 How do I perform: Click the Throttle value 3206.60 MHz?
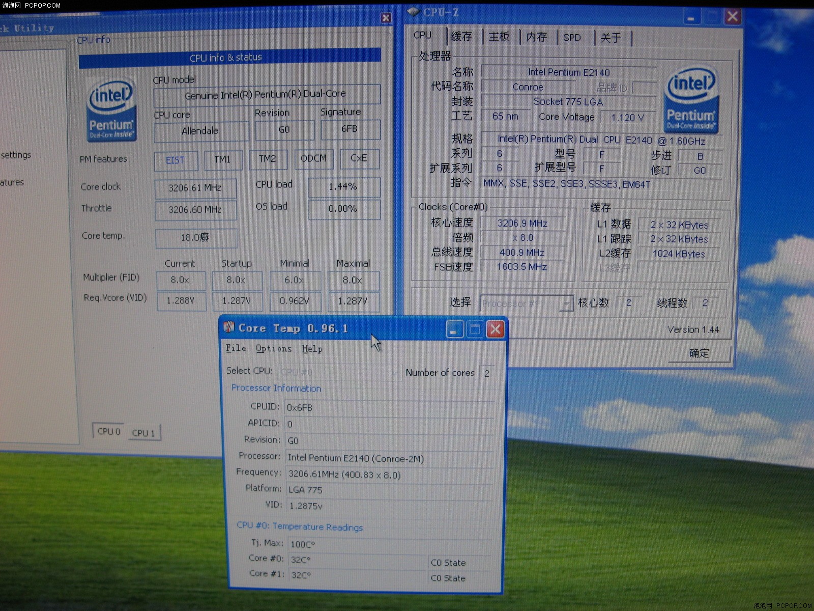point(195,210)
